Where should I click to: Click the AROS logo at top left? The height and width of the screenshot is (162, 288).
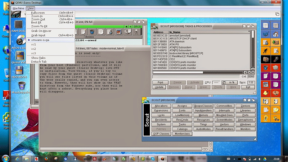point(16,14)
